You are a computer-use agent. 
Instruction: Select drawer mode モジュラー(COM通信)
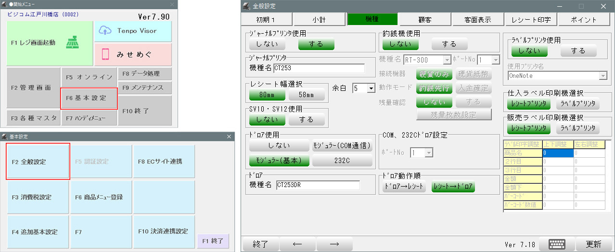click(342, 146)
